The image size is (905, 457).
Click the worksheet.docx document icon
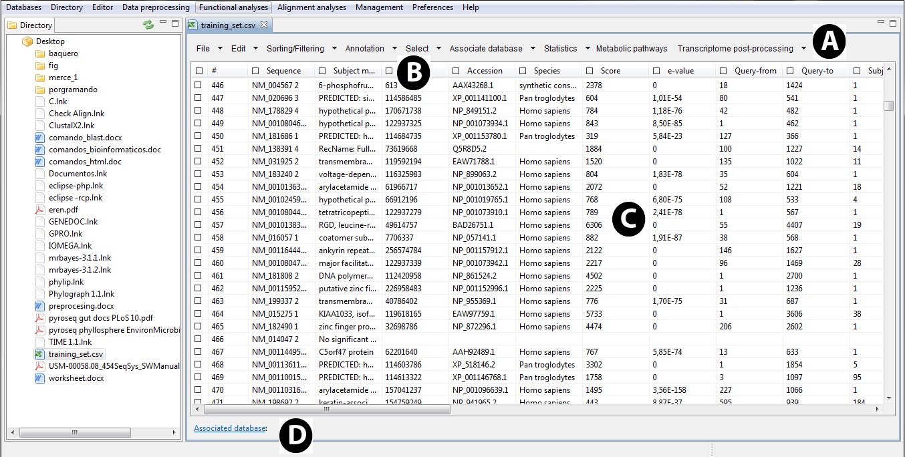click(39, 378)
